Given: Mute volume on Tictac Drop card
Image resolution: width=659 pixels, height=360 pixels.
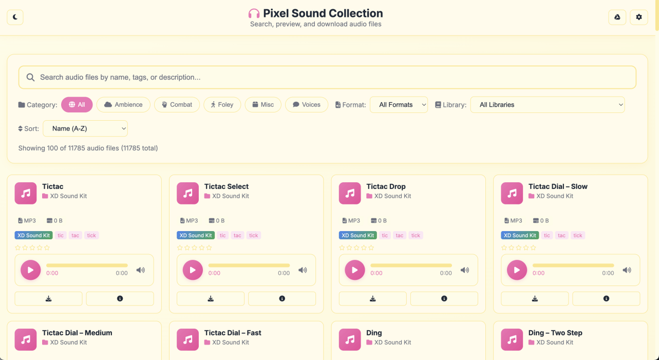Looking at the screenshot, I should [465, 270].
